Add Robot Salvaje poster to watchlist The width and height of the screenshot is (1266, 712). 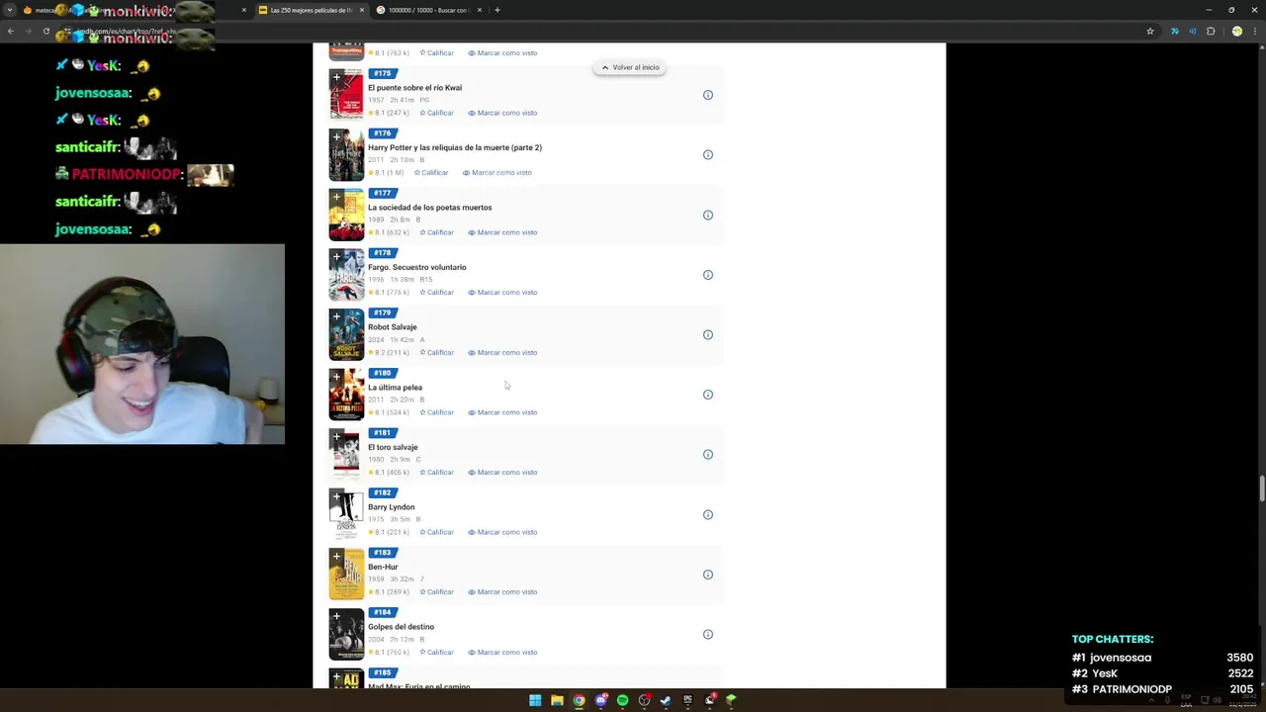336,316
